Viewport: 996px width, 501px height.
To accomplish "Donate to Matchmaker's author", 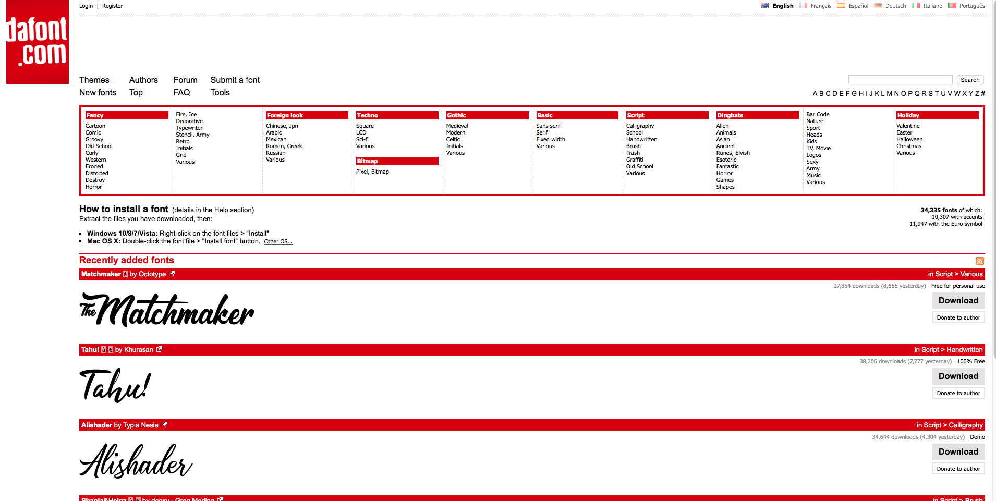I will tap(958, 317).
